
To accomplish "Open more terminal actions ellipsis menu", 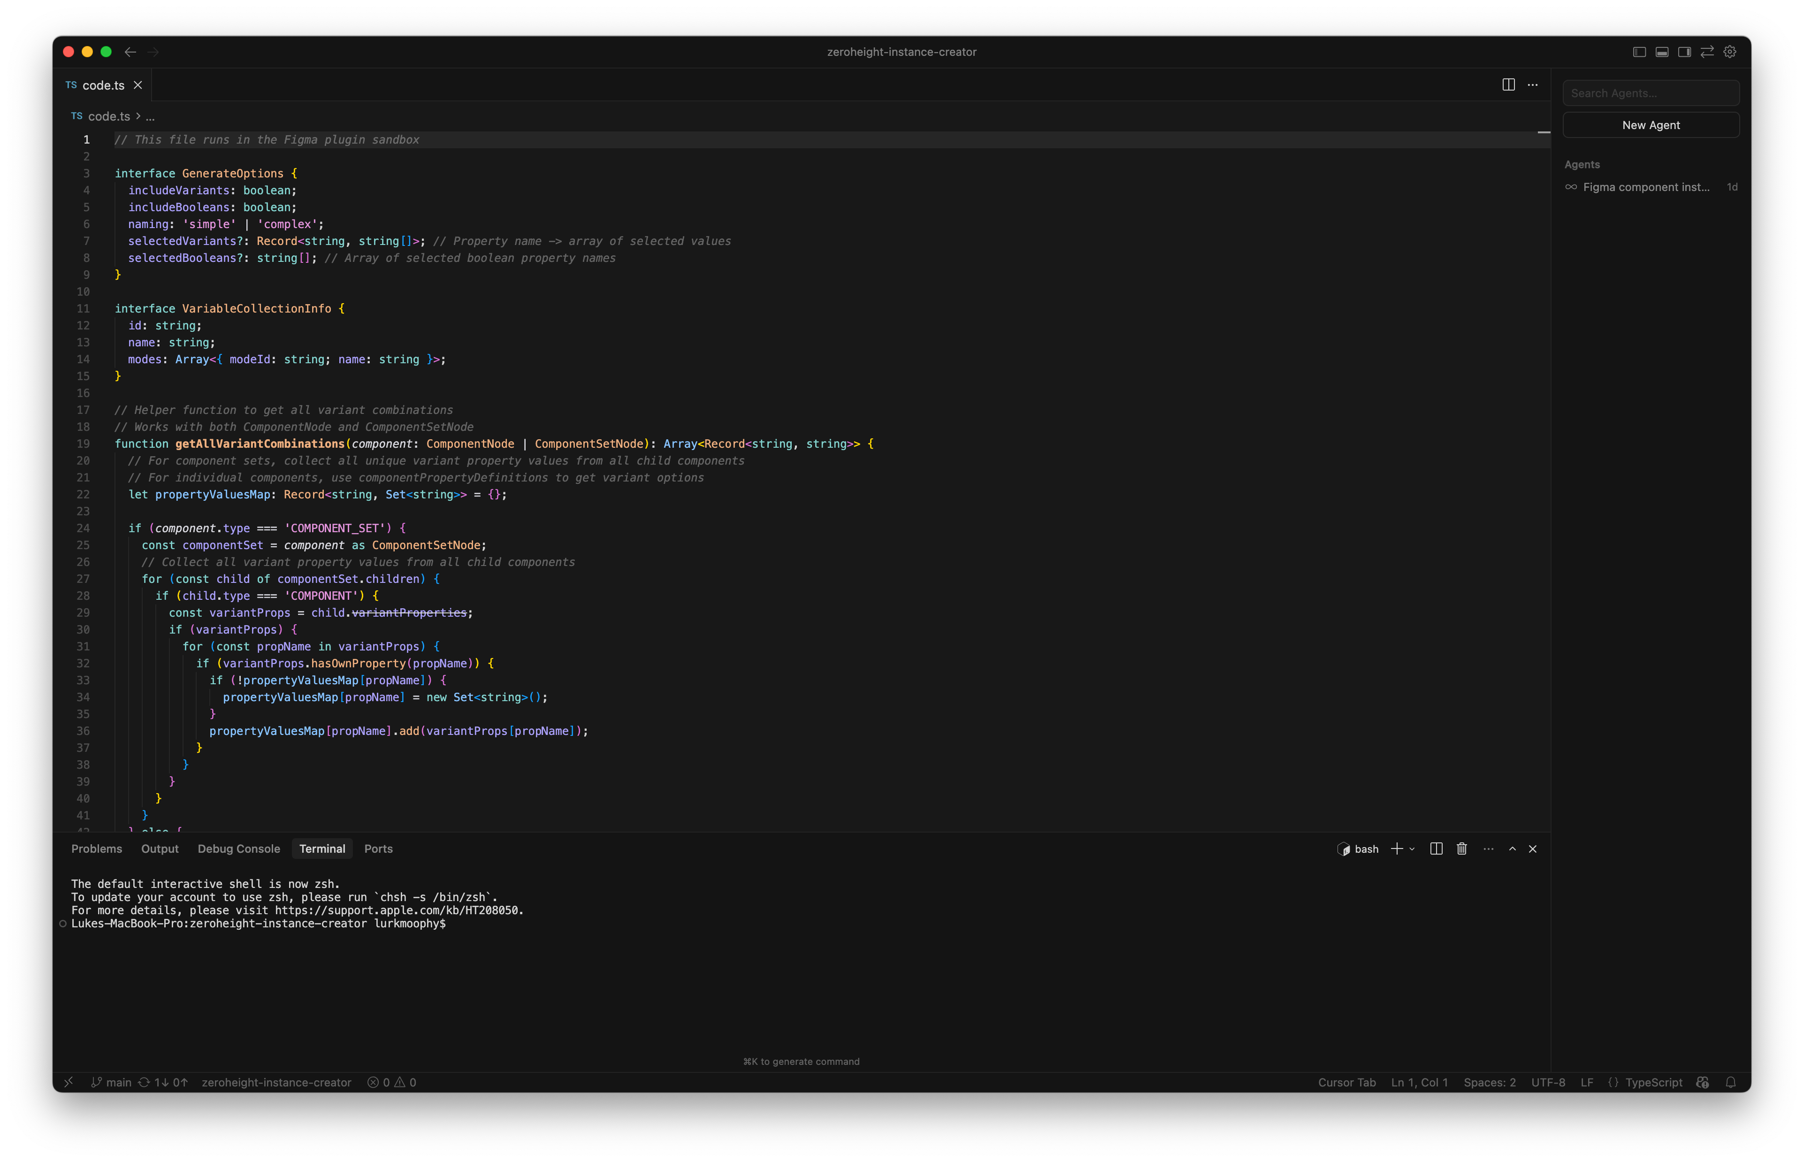I will click(1487, 849).
